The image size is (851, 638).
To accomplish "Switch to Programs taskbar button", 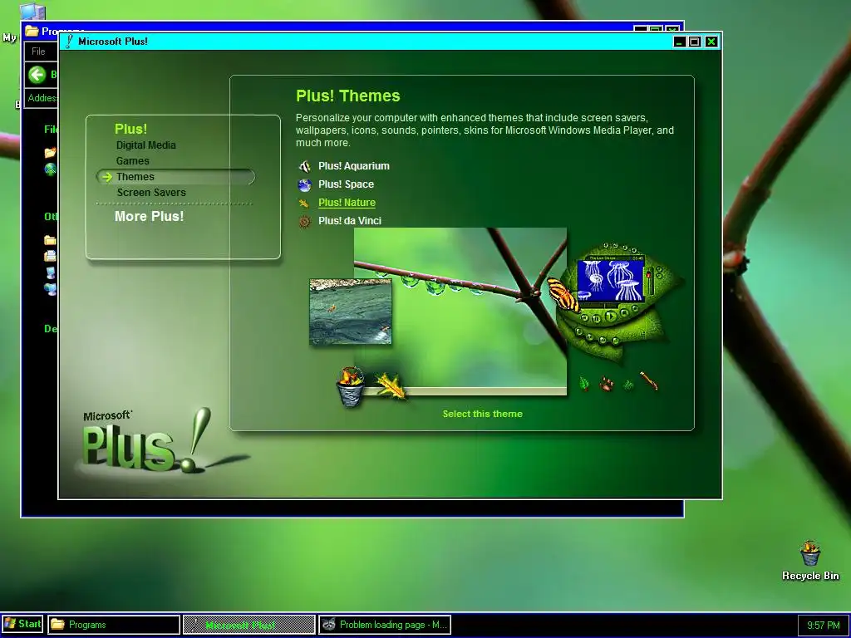I will click(114, 625).
